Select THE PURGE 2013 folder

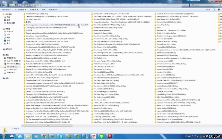click(x=100, y=58)
